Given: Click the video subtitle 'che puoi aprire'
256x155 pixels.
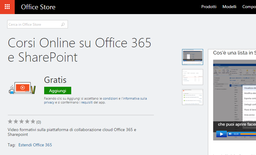Looking at the screenshot, I should [x=237, y=124].
